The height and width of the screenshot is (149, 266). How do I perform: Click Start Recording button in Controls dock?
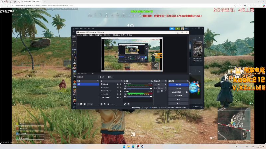179,88
